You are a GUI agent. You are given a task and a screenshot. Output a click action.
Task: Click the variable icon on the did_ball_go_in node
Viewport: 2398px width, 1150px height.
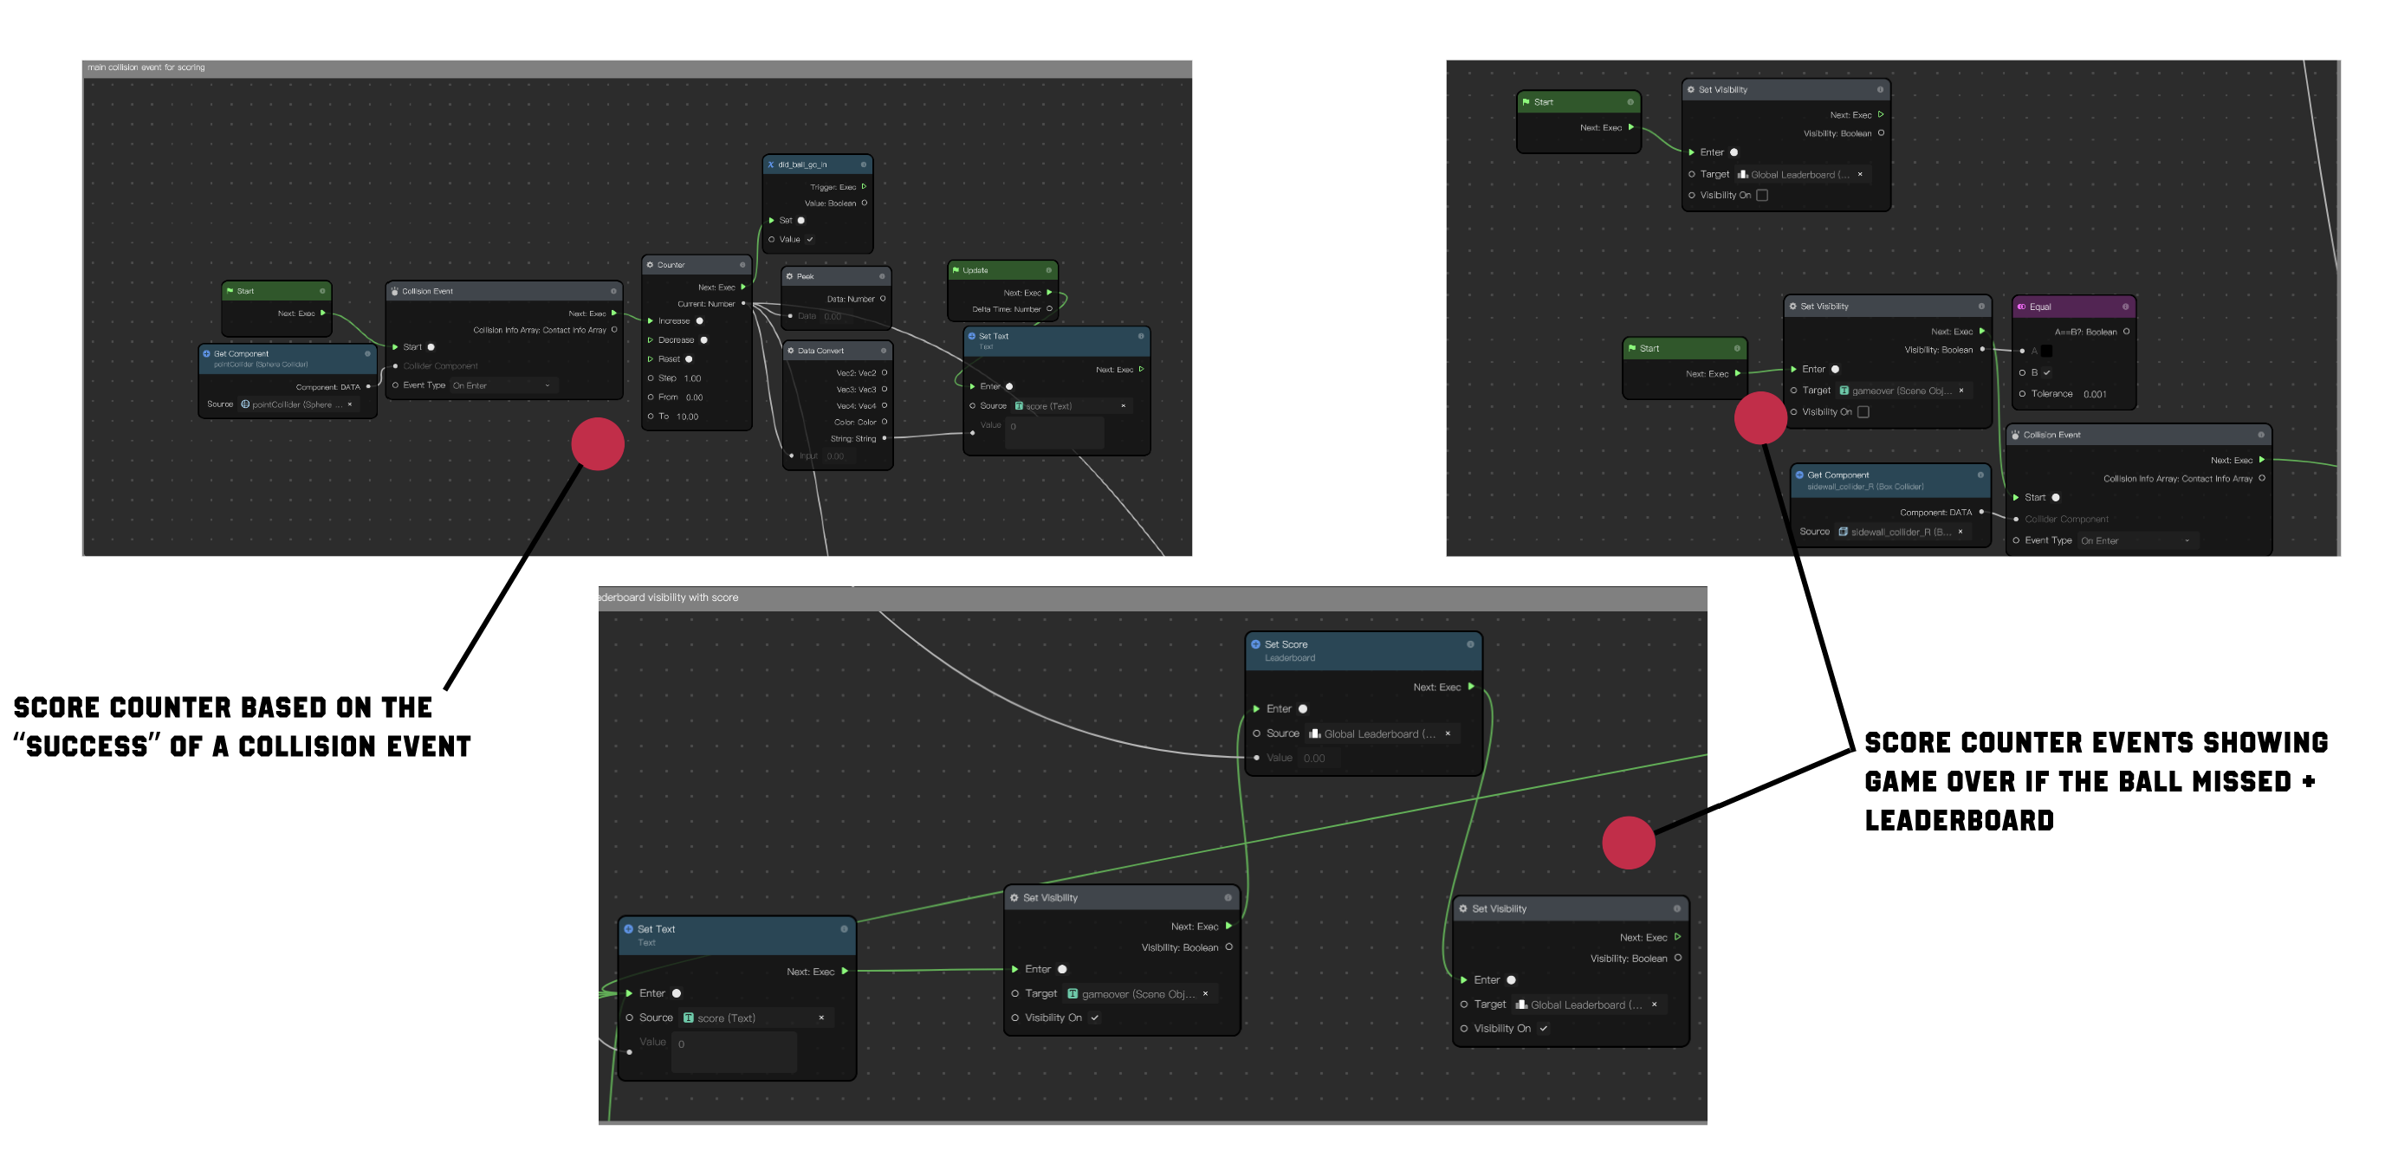coord(771,165)
